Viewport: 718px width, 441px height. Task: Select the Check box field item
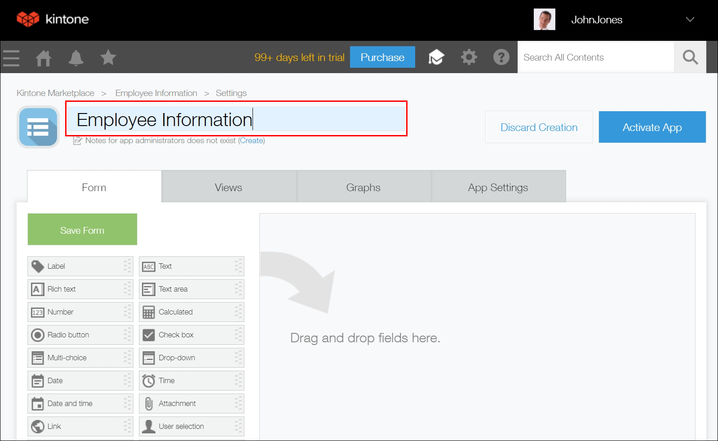click(191, 335)
